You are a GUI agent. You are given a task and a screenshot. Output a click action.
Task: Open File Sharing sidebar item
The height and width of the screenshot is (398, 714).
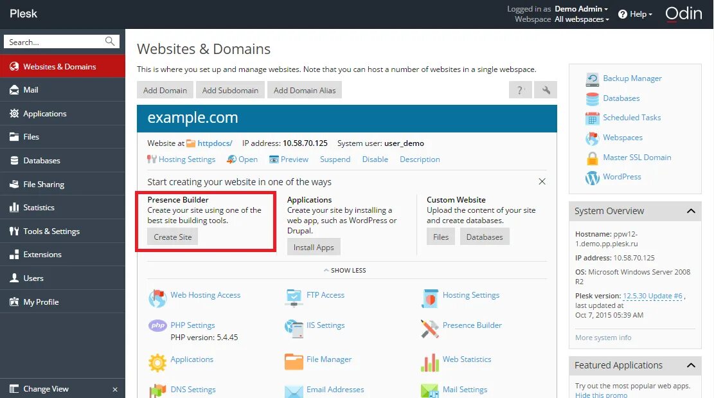[x=62, y=184]
